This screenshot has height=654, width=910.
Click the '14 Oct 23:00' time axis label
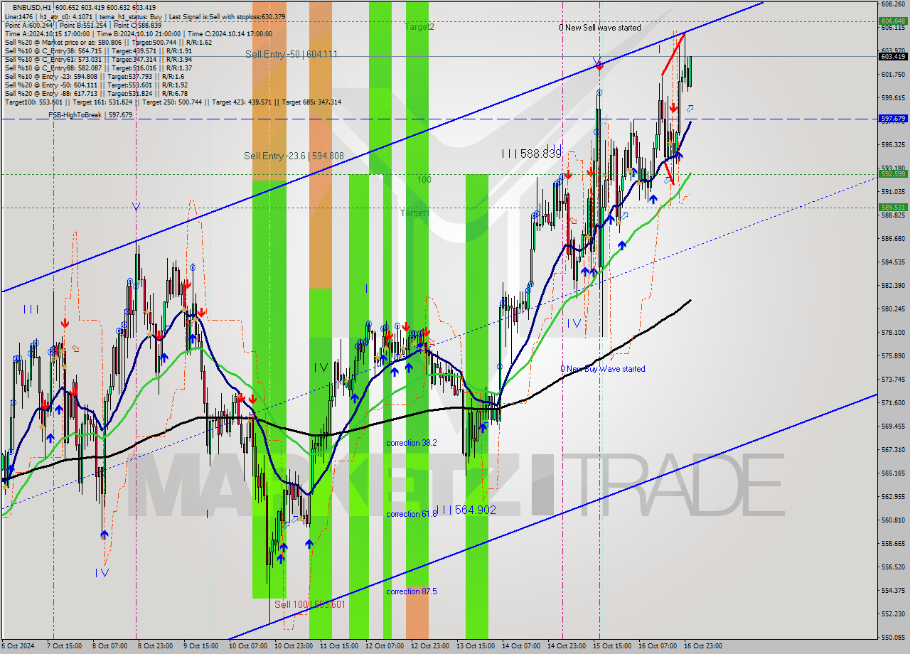(x=566, y=646)
